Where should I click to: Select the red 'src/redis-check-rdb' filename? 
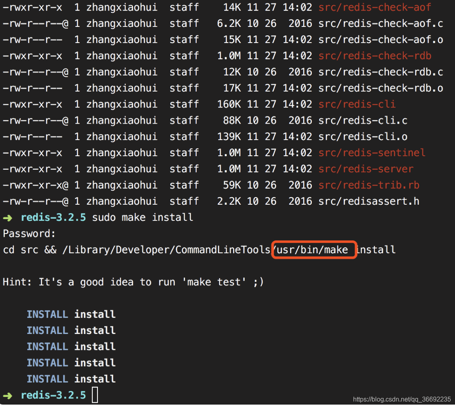pyautogui.click(x=375, y=56)
